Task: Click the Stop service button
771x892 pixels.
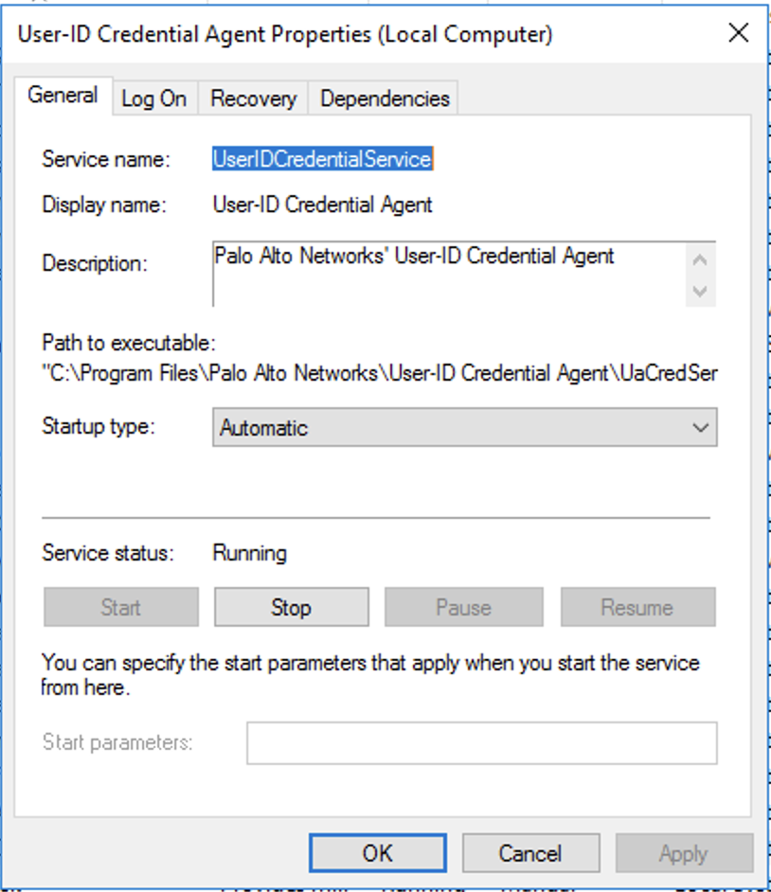Action: pos(291,607)
